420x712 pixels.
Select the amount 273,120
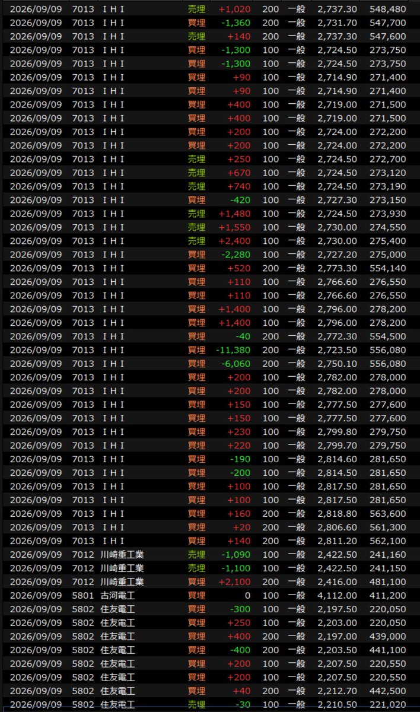coord(388,173)
